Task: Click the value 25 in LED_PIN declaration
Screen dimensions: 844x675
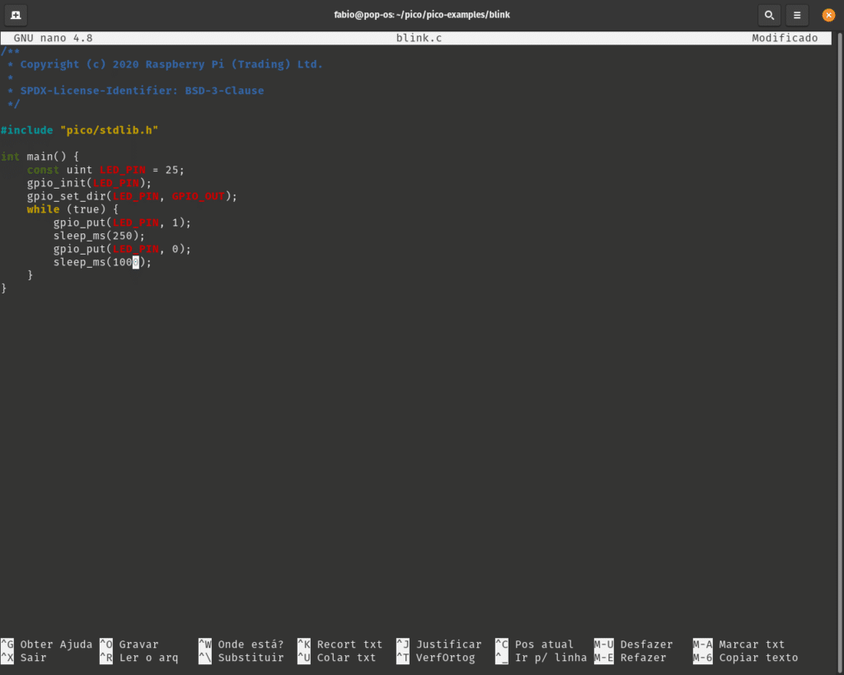Action: coord(172,170)
